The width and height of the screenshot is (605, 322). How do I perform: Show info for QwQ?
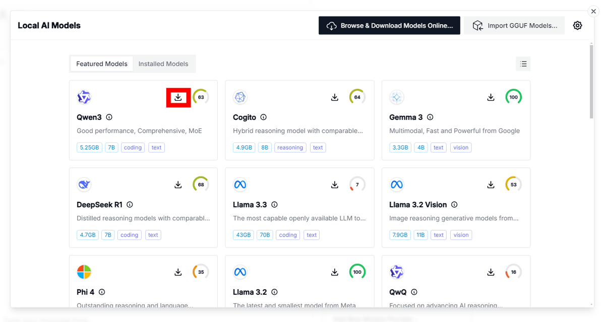pyautogui.click(x=414, y=292)
